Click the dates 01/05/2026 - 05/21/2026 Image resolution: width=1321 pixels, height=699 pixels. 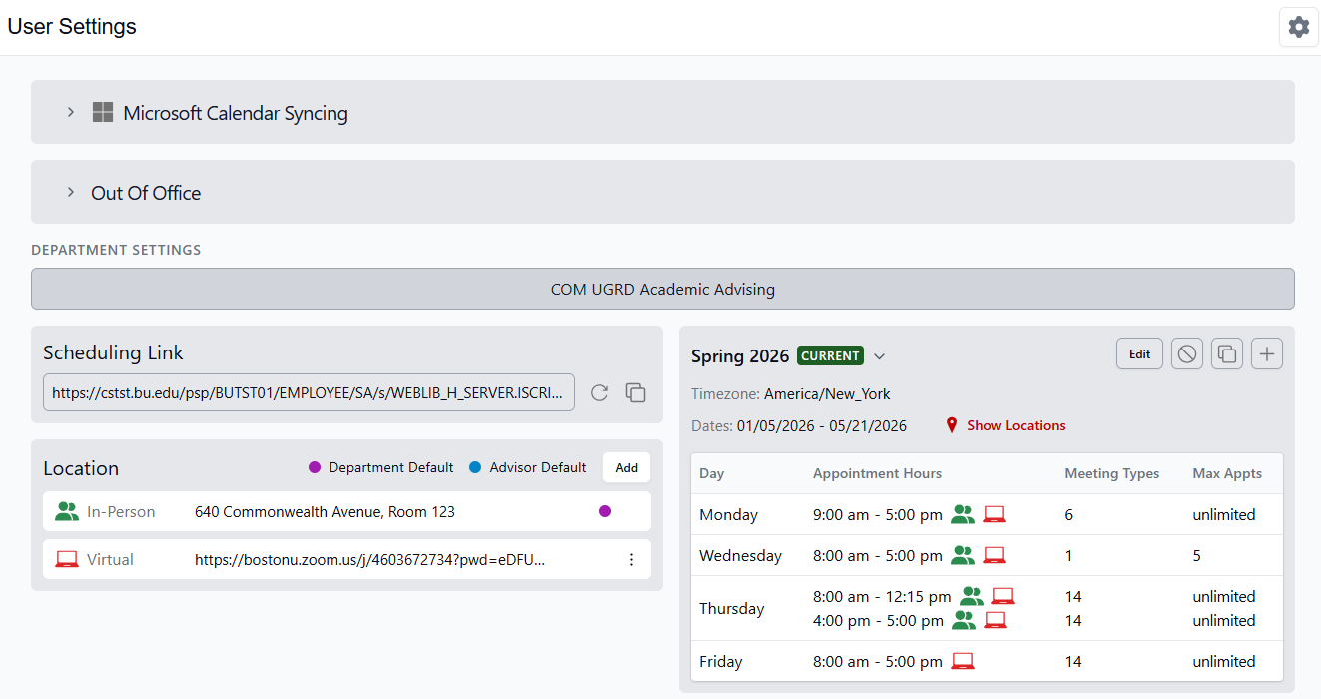(822, 426)
